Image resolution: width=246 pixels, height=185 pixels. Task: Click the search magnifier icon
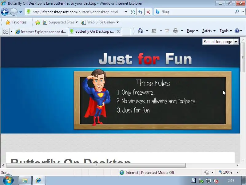click(237, 12)
